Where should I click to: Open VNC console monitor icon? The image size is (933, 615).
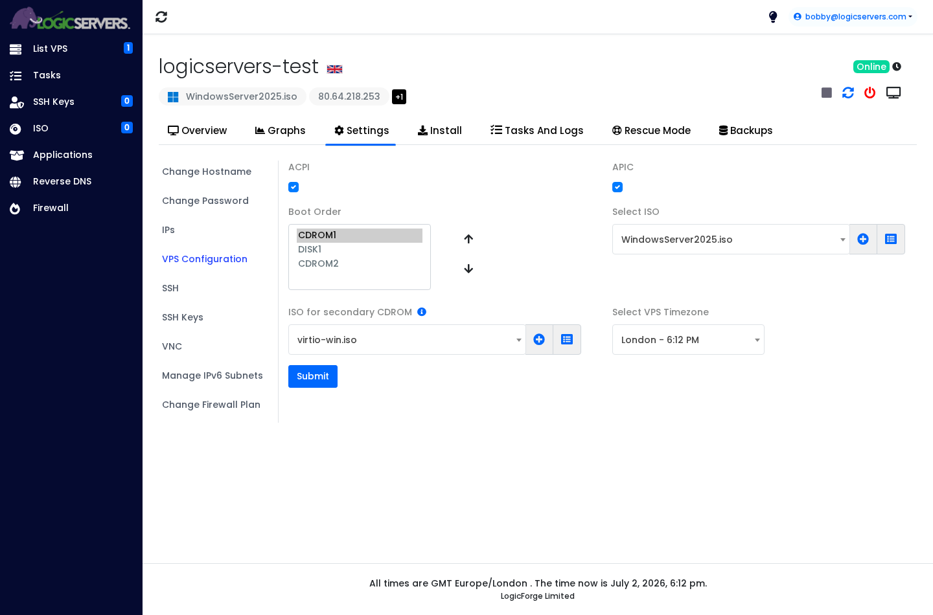(893, 93)
